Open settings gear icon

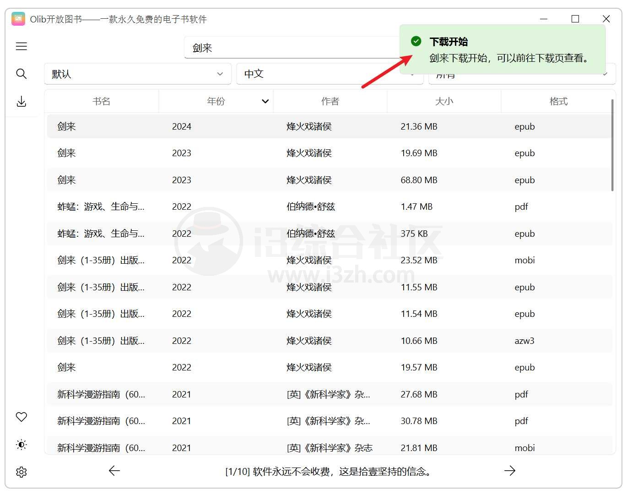pos(22,472)
